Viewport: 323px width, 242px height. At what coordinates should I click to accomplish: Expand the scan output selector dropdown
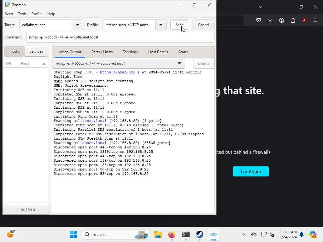coord(179,63)
